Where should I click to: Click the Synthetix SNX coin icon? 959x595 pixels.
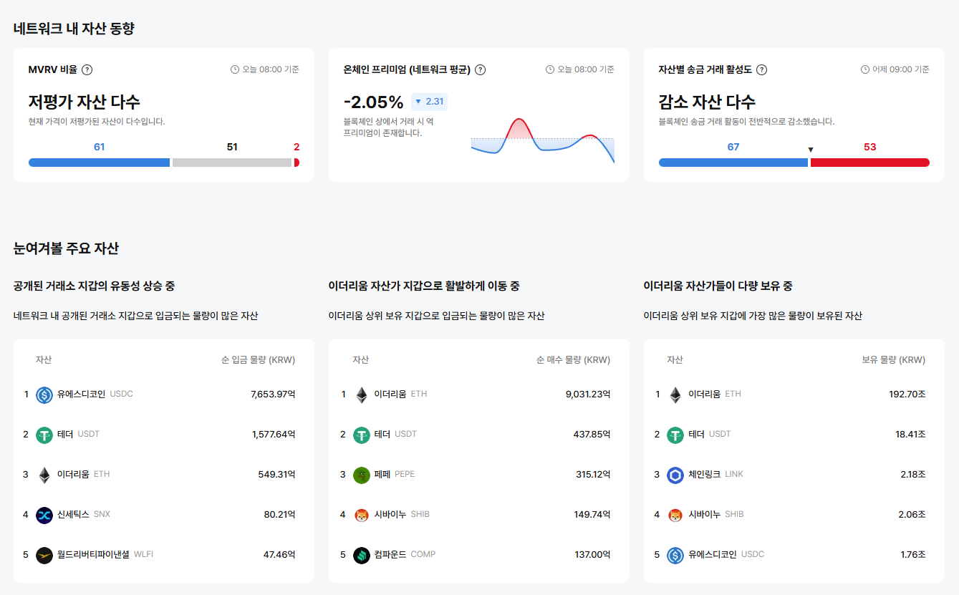click(43, 514)
